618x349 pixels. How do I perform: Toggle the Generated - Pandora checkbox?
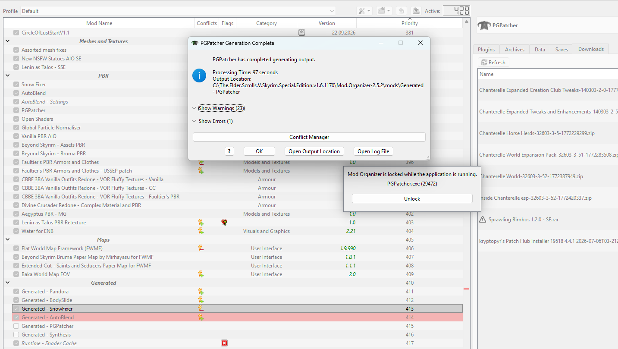tap(16, 292)
